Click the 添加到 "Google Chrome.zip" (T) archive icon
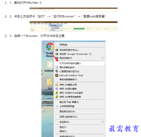 point(57,54)
